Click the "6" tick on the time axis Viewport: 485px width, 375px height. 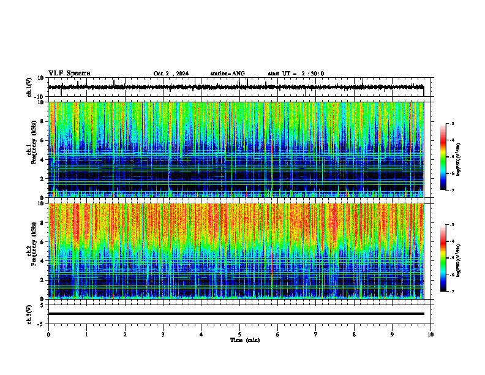tap(278, 335)
